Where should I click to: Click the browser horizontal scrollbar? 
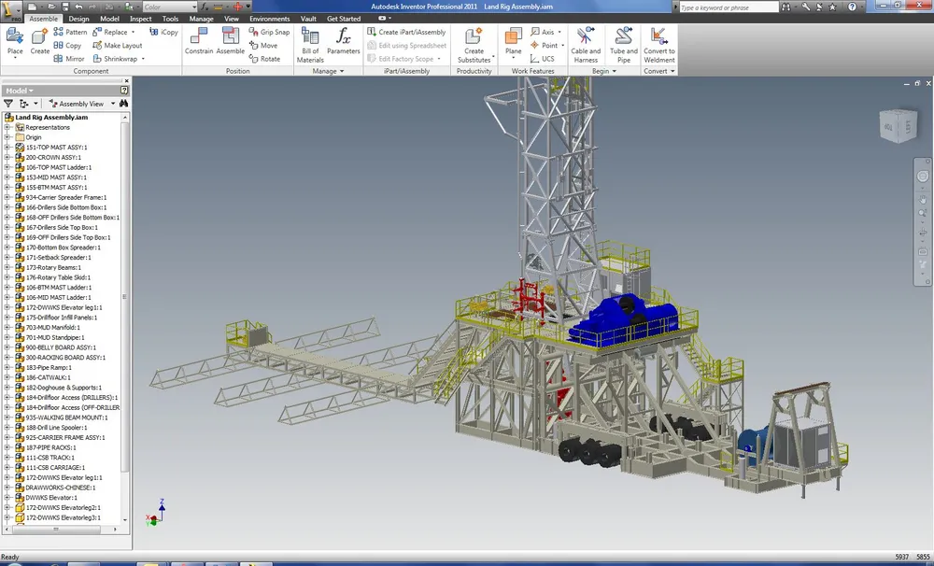pos(60,529)
